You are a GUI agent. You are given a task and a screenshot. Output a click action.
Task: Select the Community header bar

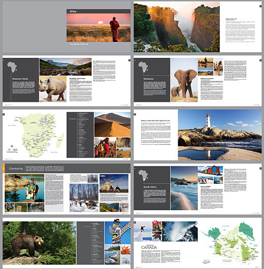[x=68, y=168]
